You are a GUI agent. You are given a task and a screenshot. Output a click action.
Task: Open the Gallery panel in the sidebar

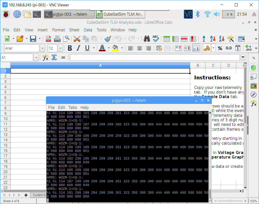(253, 85)
